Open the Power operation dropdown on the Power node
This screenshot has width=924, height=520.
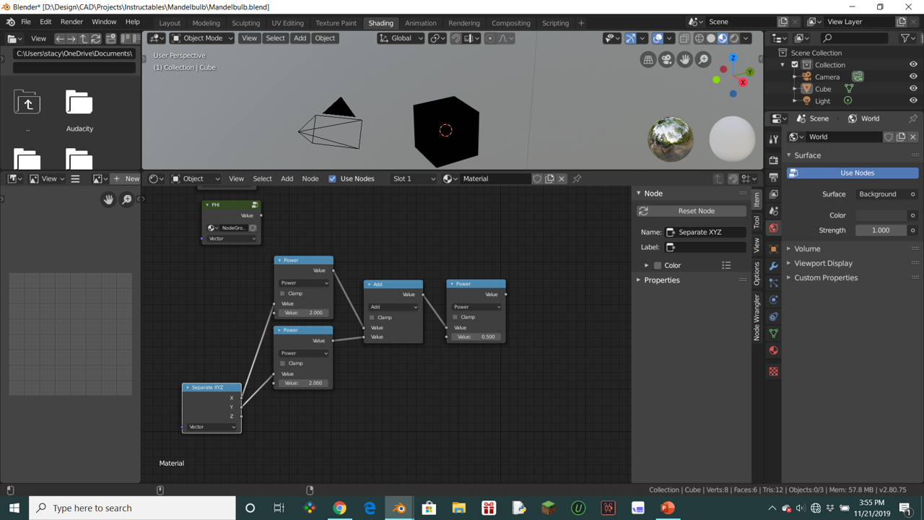pyautogui.click(x=303, y=282)
